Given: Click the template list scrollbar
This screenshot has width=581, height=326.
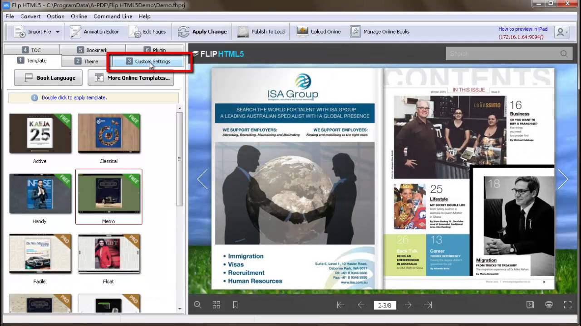Looking at the screenshot, I should coord(179,158).
